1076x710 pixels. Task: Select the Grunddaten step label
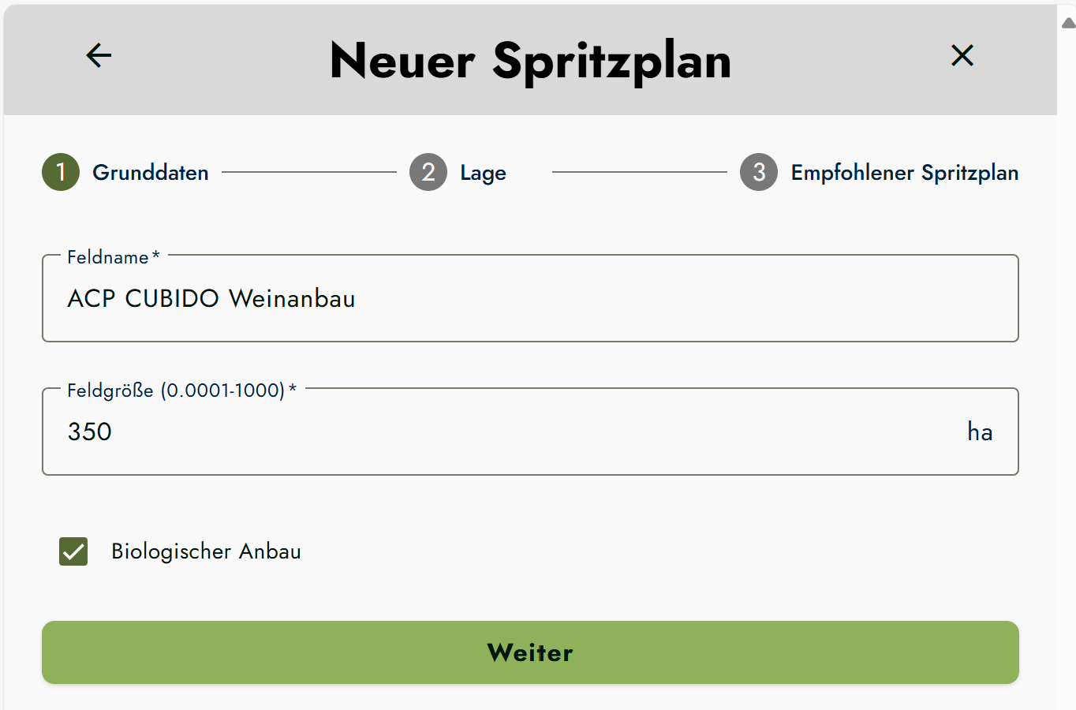(x=150, y=172)
